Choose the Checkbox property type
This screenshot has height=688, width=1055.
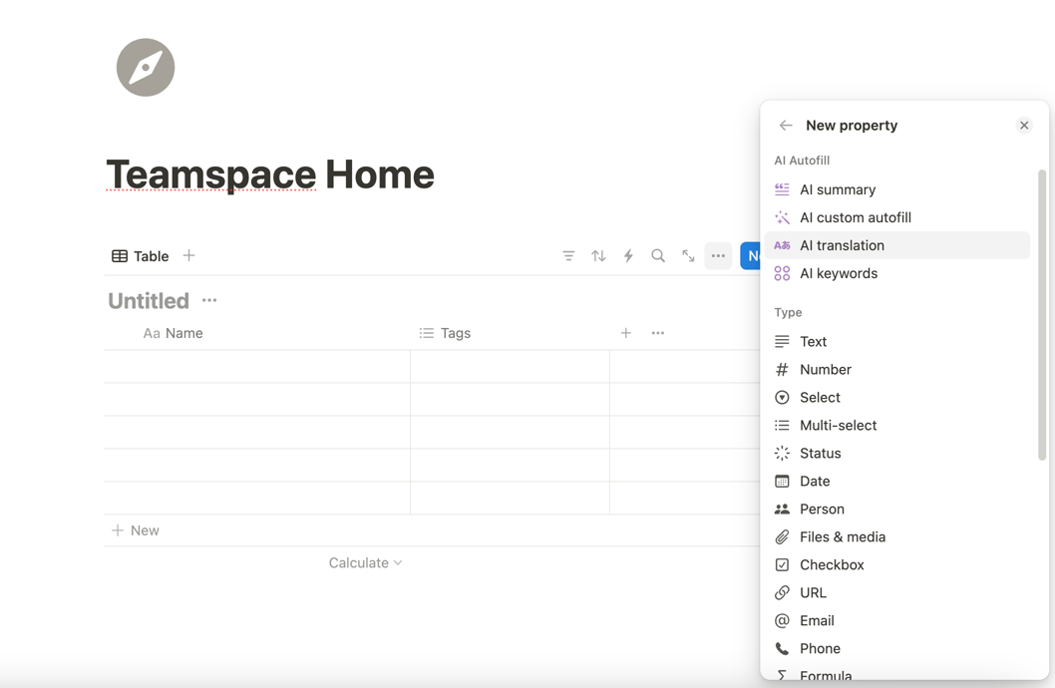[x=831, y=564]
